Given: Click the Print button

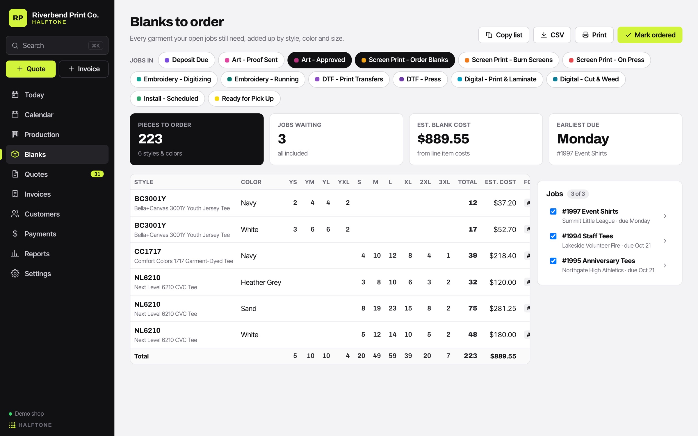Looking at the screenshot, I should tap(594, 35).
